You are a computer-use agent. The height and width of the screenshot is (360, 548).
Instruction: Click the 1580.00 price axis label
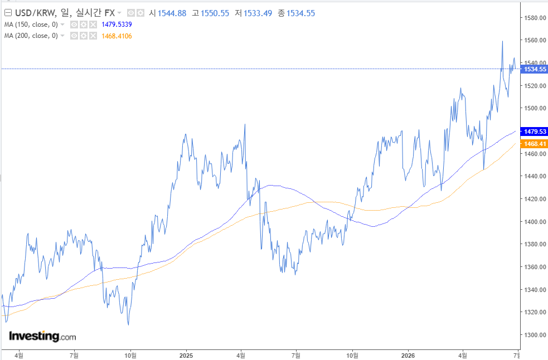(535, 18)
